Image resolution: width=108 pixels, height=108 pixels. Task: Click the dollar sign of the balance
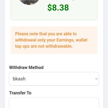50,8
